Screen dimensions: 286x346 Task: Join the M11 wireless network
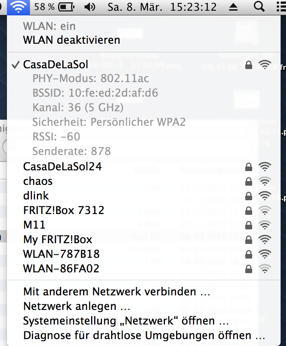tap(144, 225)
